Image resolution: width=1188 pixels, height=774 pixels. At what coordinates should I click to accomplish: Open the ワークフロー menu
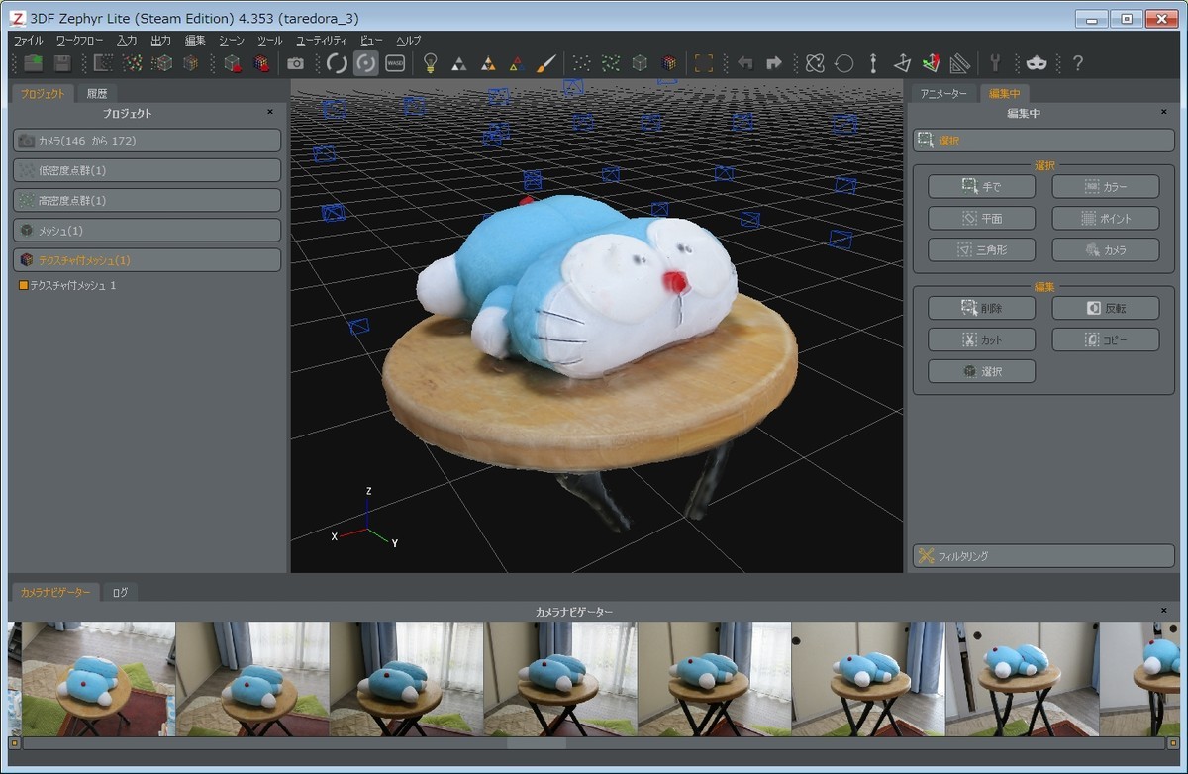(x=79, y=40)
